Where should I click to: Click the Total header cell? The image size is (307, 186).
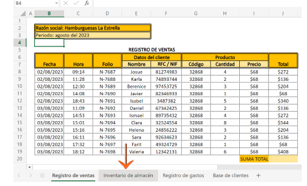tap(283, 61)
